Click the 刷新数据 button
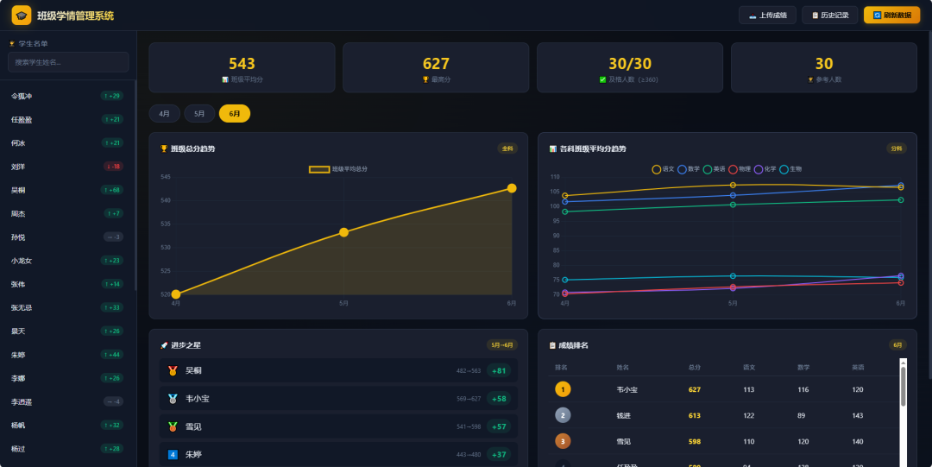The width and height of the screenshot is (932, 467). (x=892, y=16)
